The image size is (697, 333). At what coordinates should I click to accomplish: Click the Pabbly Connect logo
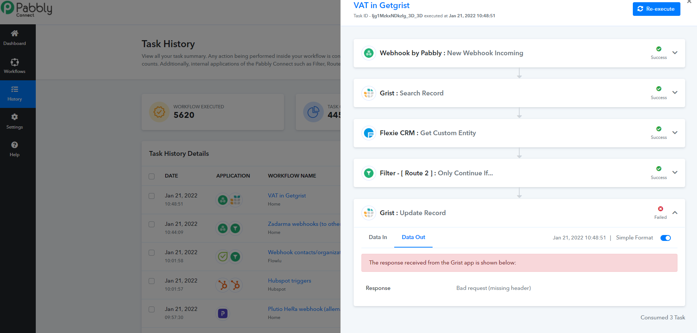[27, 9]
